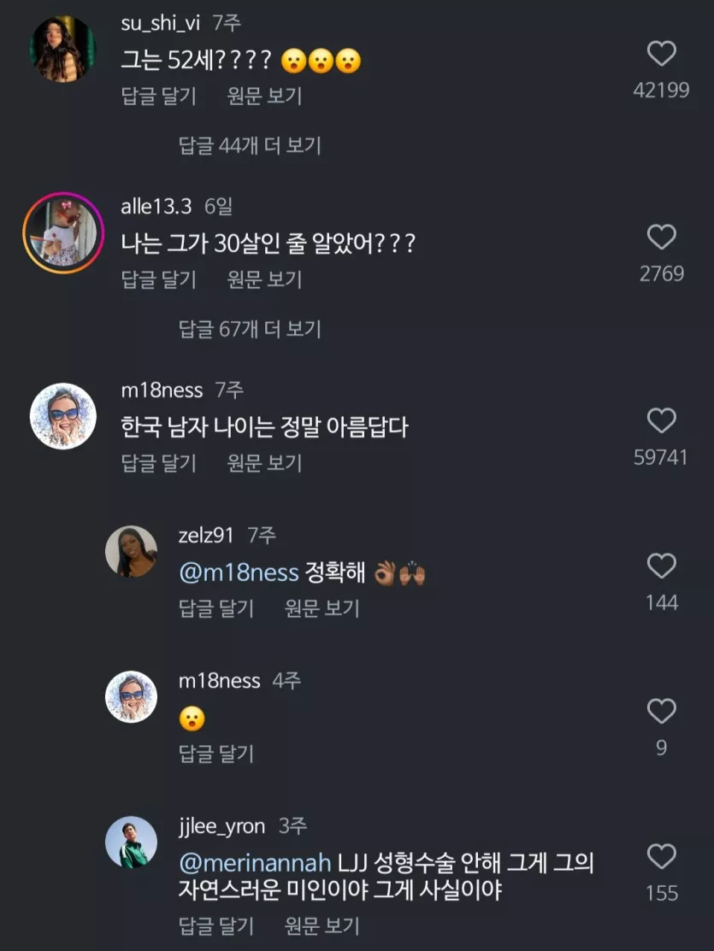View original text of zelz91's reply

click(x=322, y=608)
